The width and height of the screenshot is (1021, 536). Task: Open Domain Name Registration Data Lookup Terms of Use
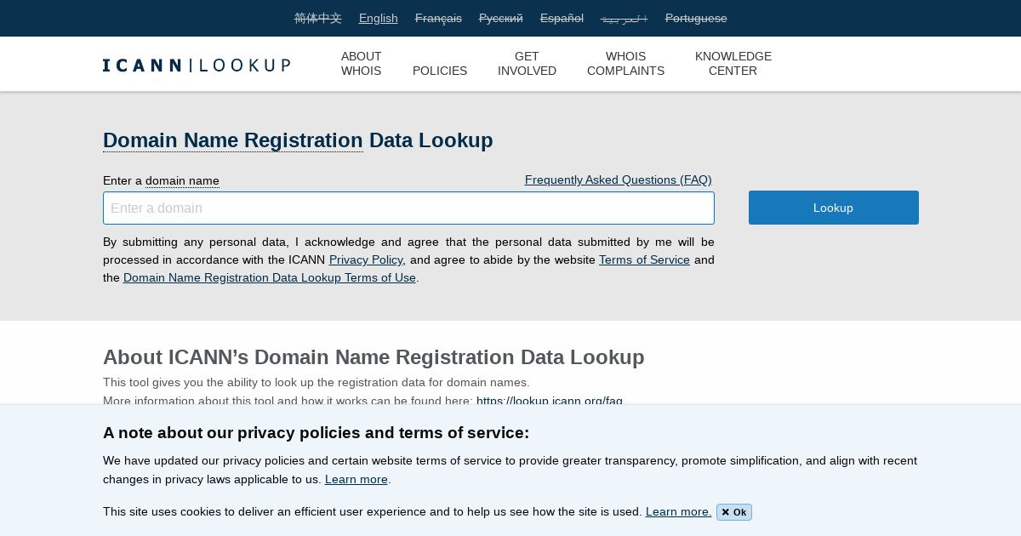[x=270, y=277]
